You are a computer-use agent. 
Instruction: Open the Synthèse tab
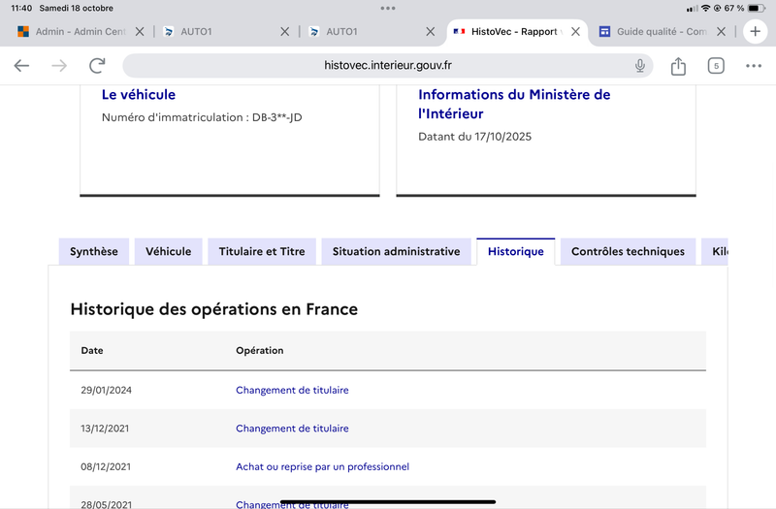[94, 252]
